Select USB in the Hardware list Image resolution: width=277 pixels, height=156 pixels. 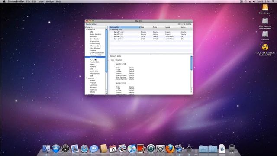91,76
